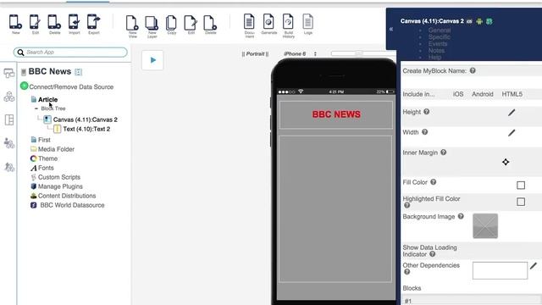Viewport: 542px width, 305px height.
Task: Click the help icon next to Fill Color
Action: point(433,182)
